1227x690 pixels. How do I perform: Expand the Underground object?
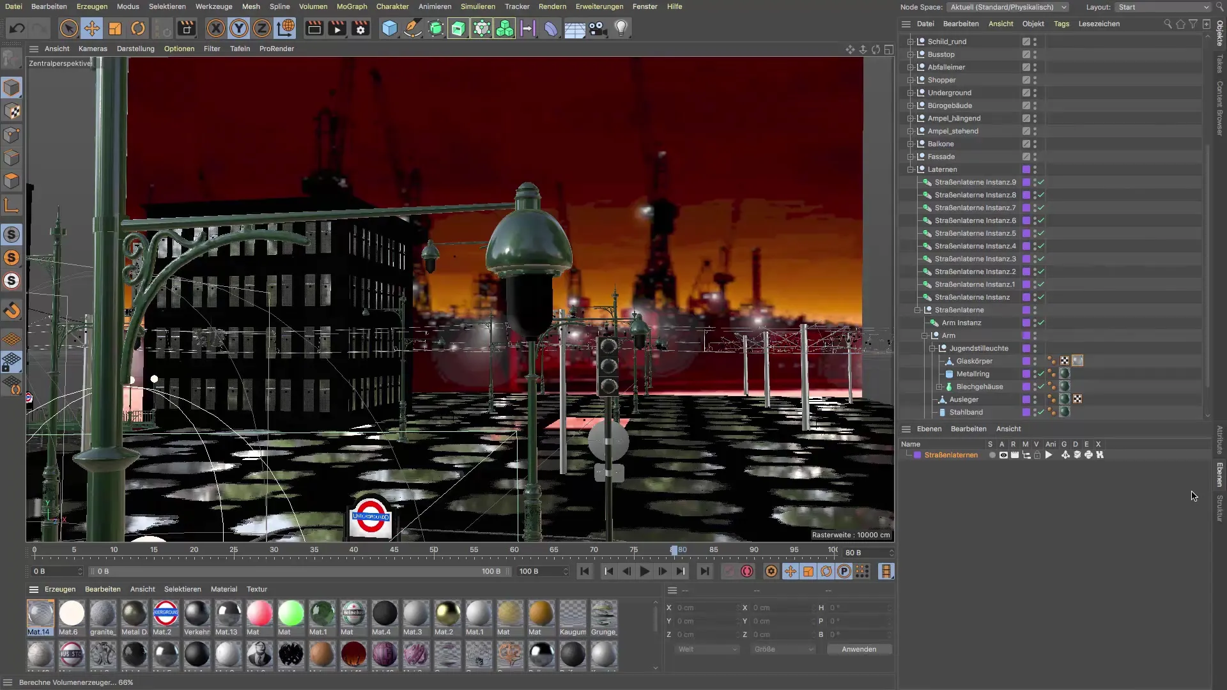point(910,93)
